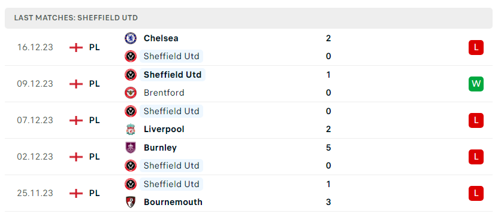Click the Liverpool club crest icon
Image resolution: width=498 pixels, height=217 pixels.
point(131,129)
